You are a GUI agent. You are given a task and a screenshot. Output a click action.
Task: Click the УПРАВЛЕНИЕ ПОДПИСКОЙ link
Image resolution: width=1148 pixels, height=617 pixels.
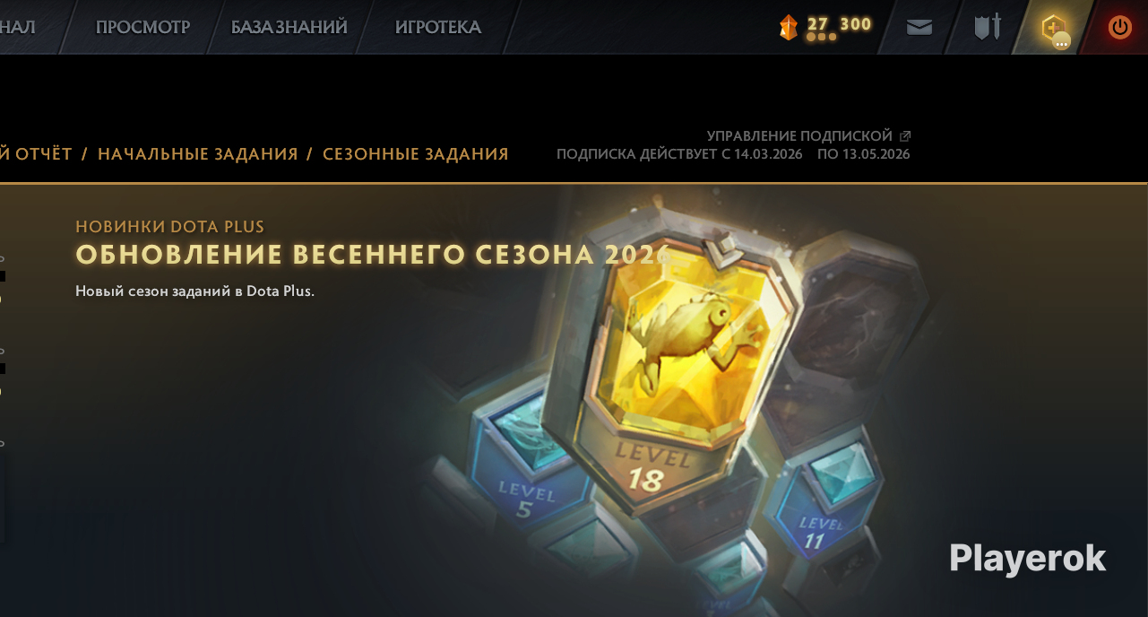coord(799,136)
